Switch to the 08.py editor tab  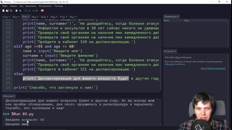(x=72, y=17)
